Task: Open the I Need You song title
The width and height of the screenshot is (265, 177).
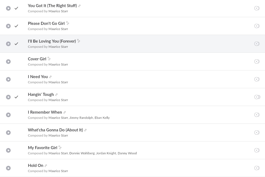Action: (38, 77)
